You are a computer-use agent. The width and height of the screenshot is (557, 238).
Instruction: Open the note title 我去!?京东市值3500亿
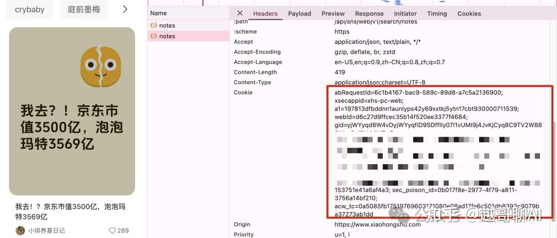(70, 212)
